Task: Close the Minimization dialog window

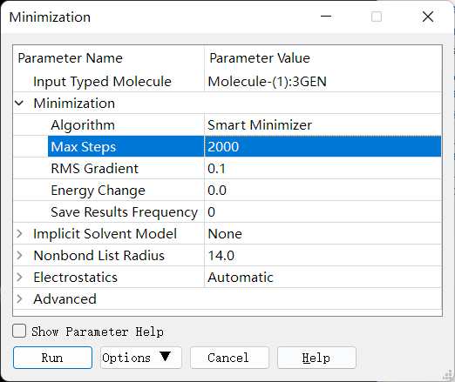Action: click(x=428, y=17)
